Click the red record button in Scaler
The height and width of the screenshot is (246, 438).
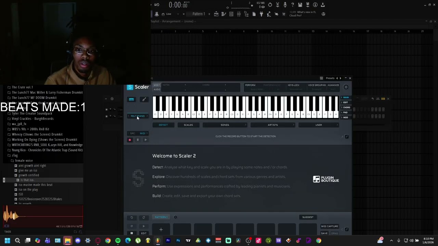(130, 140)
